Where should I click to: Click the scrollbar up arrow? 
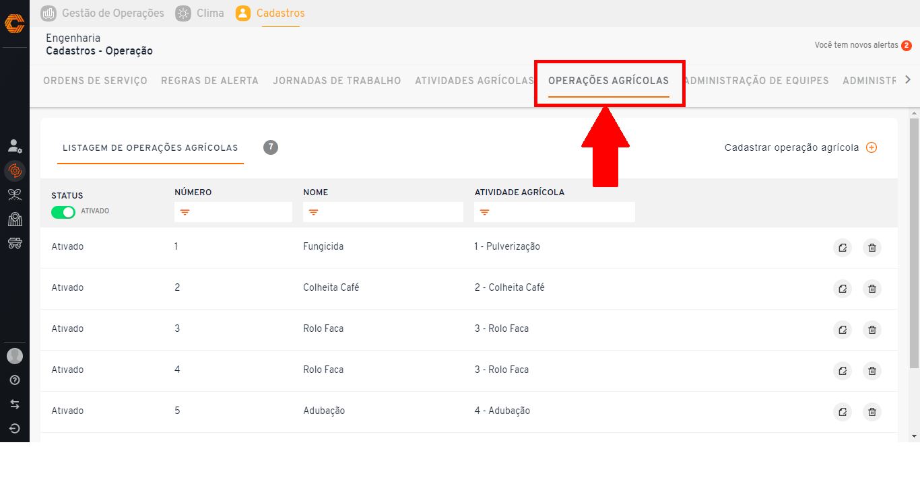914,113
